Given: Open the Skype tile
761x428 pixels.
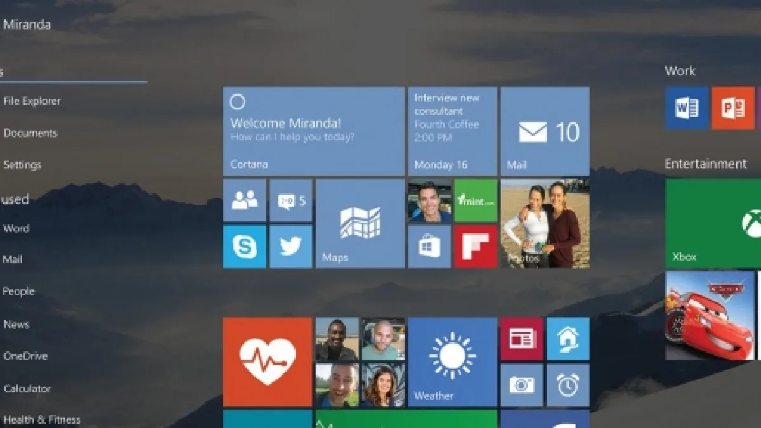Looking at the screenshot, I should coord(244,247).
